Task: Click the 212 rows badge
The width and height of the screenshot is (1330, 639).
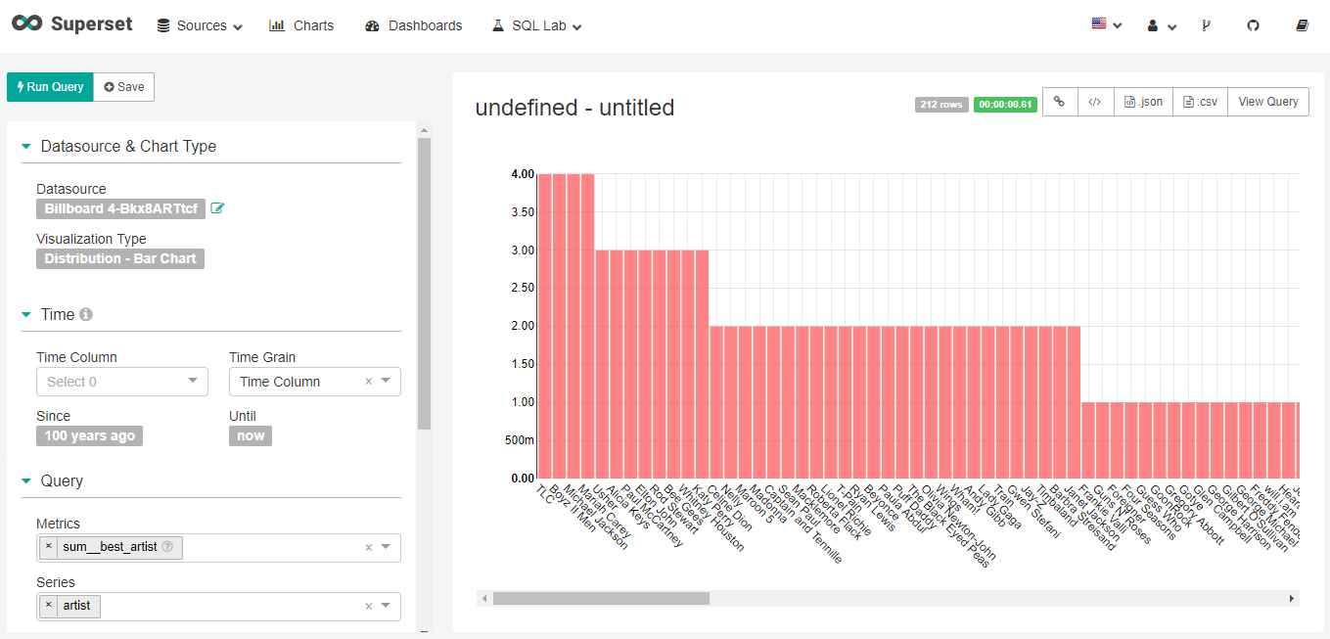Action: (941, 105)
